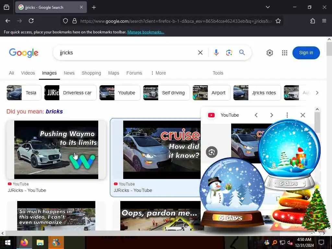The width and height of the screenshot is (332, 249).
Task: Bookmark this page with star icon
Action: (x=278, y=21)
